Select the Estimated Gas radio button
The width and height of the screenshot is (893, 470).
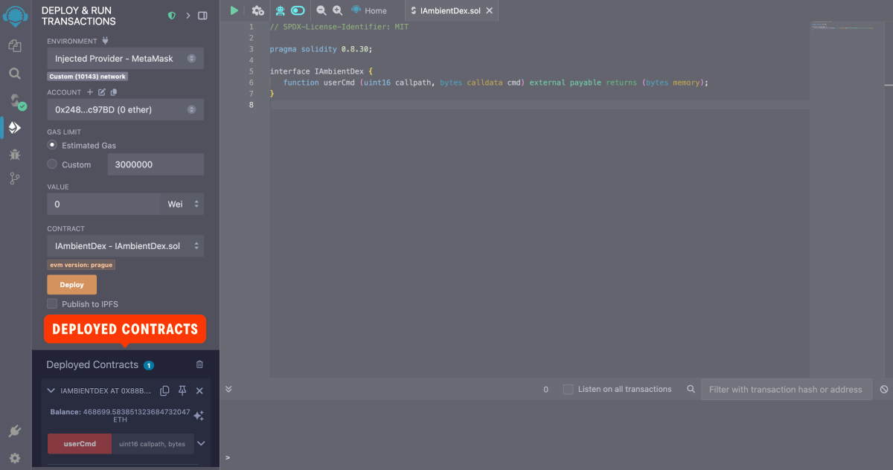click(x=52, y=145)
